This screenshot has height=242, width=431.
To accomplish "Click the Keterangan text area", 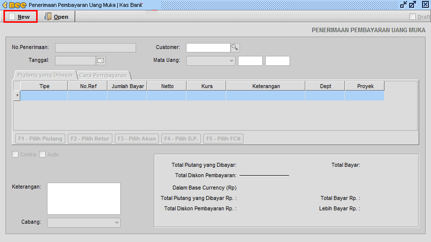I will [x=84, y=198].
